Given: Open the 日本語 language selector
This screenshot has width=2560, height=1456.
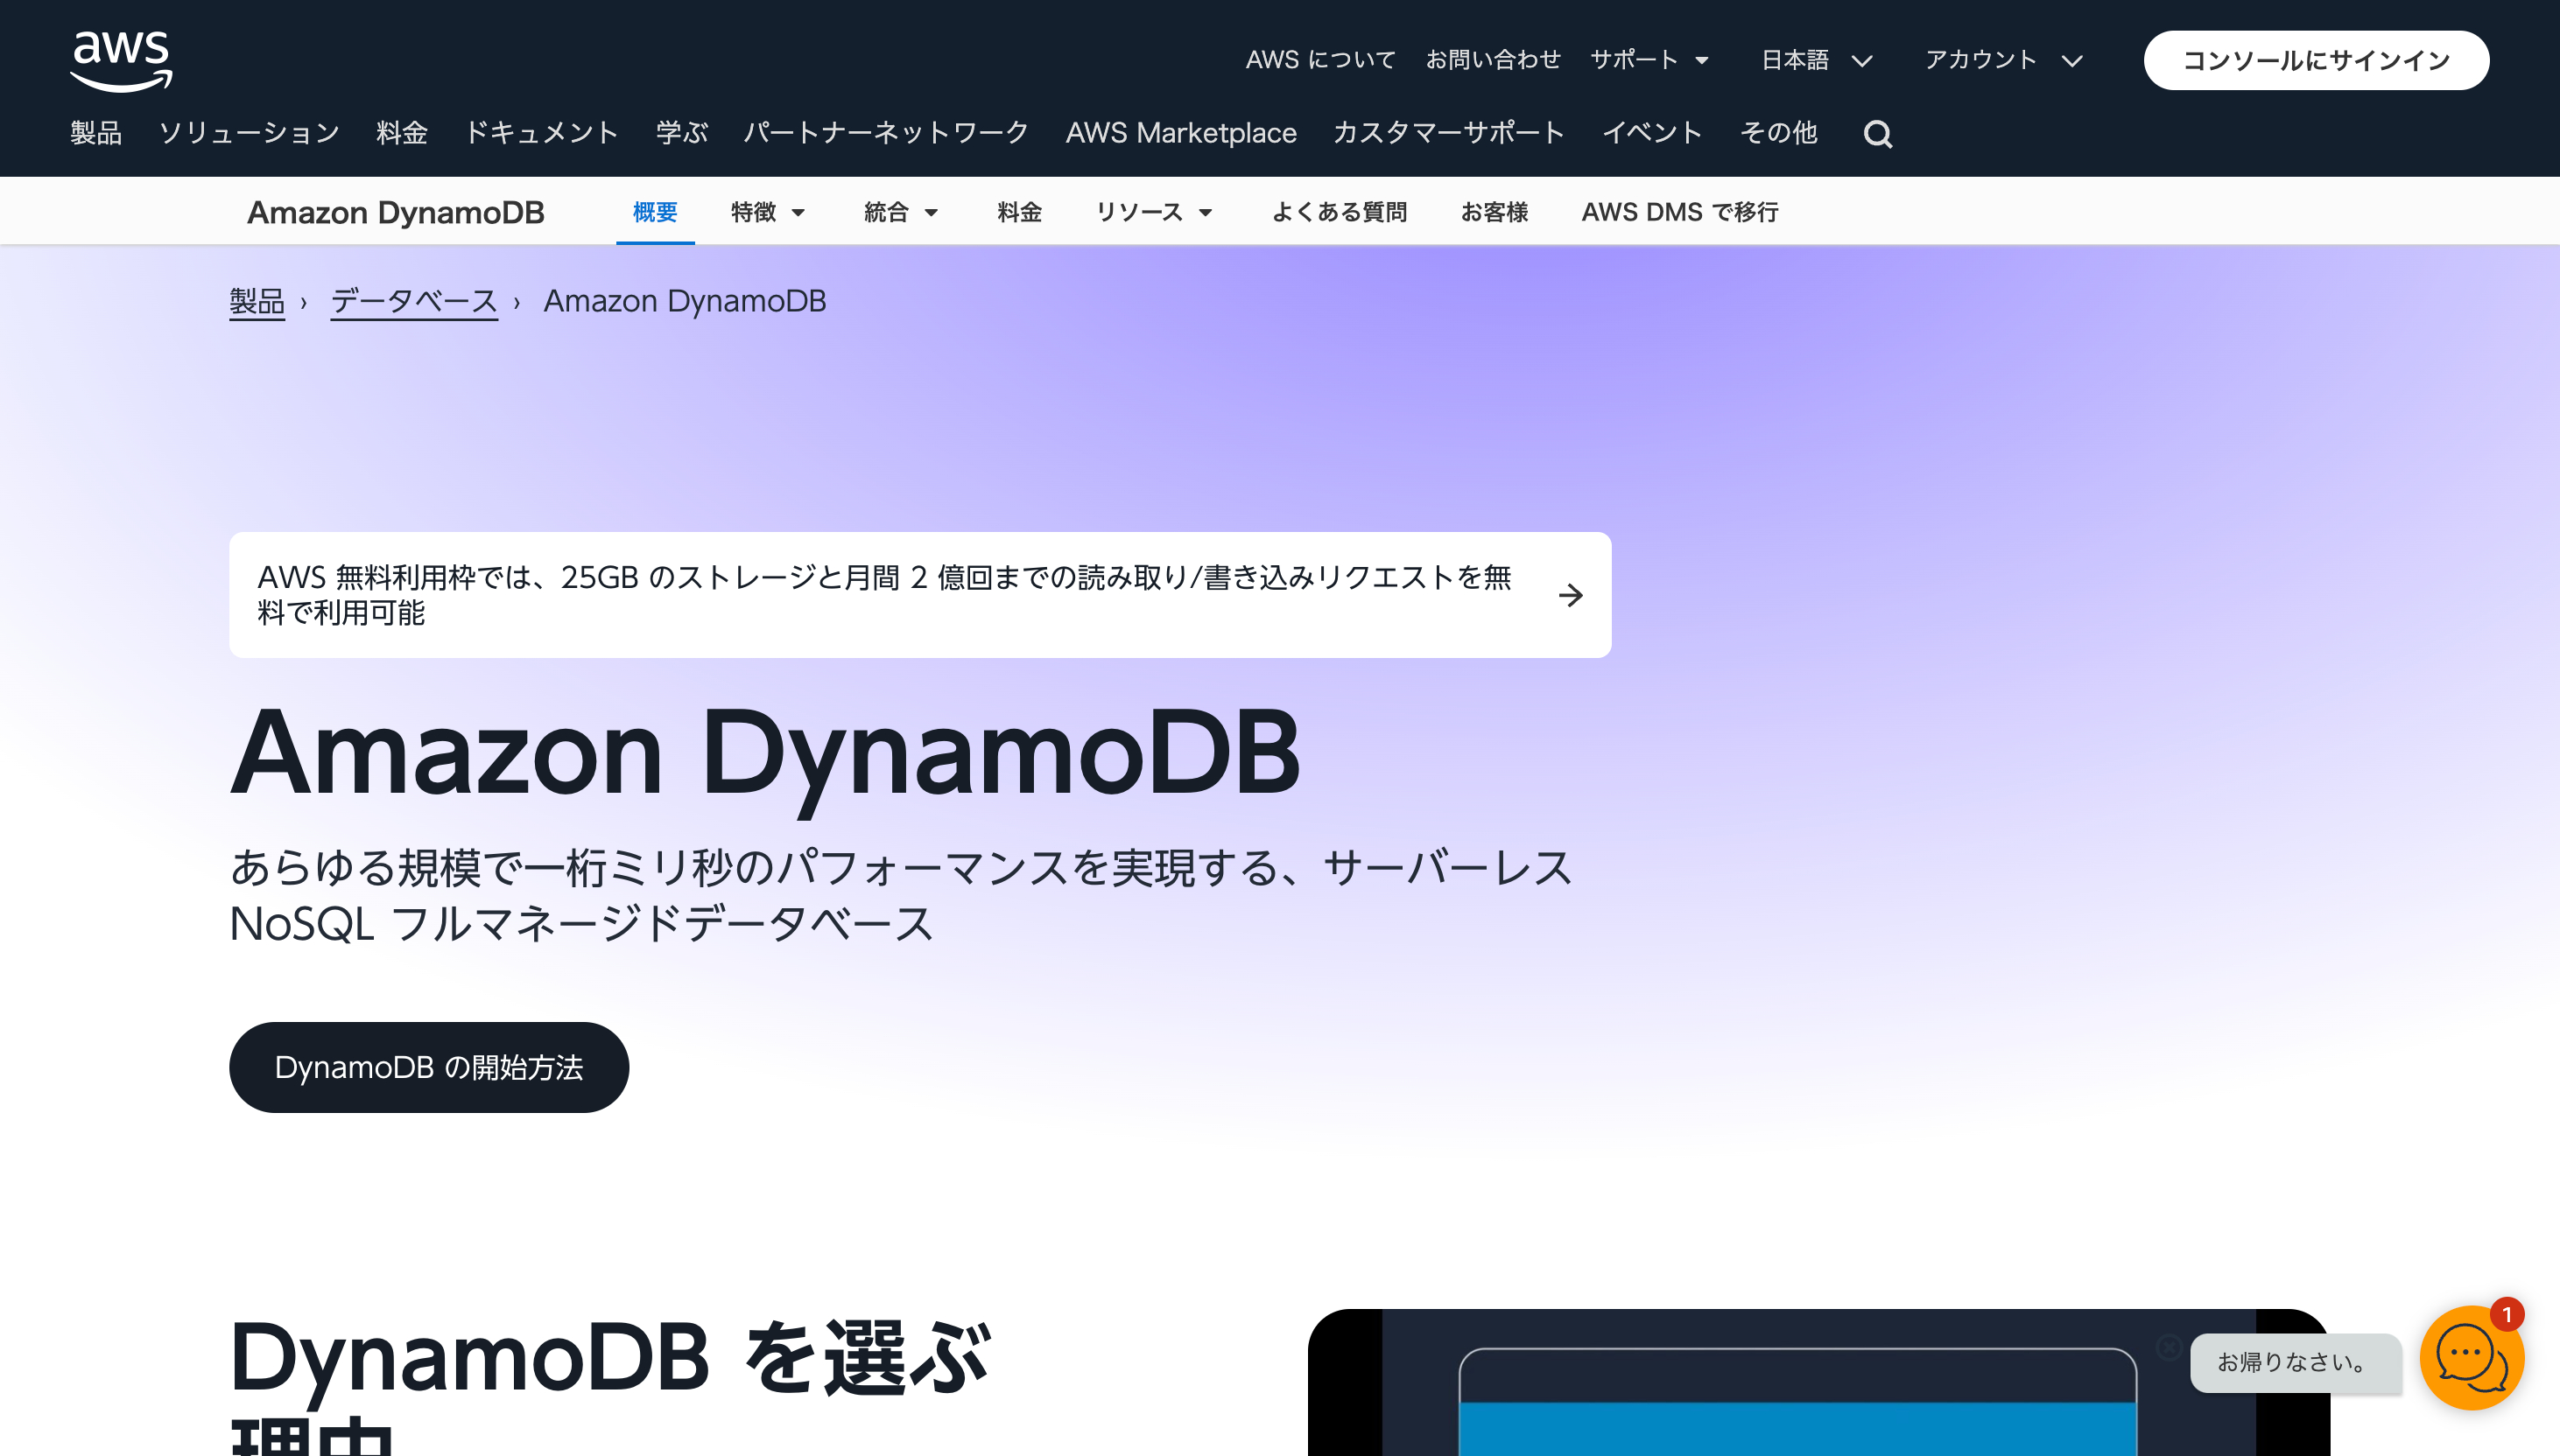Looking at the screenshot, I should click(1817, 60).
